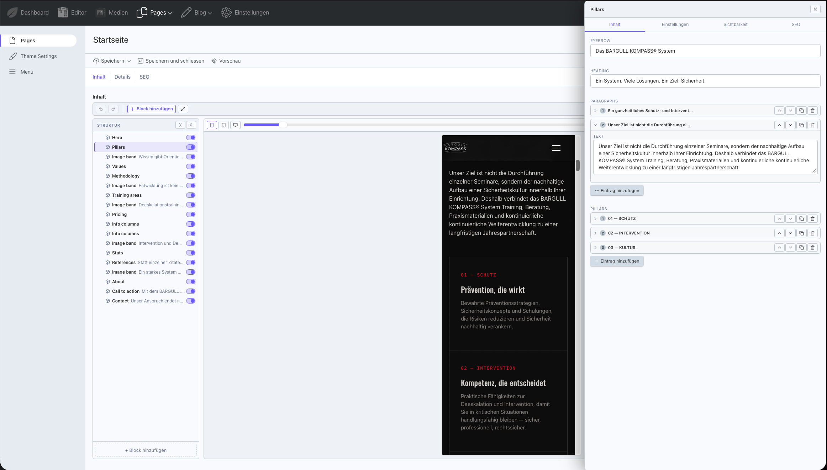Adjust the preview width slider handle
Image resolution: width=827 pixels, height=470 pixels.
(x=283, y=125)
